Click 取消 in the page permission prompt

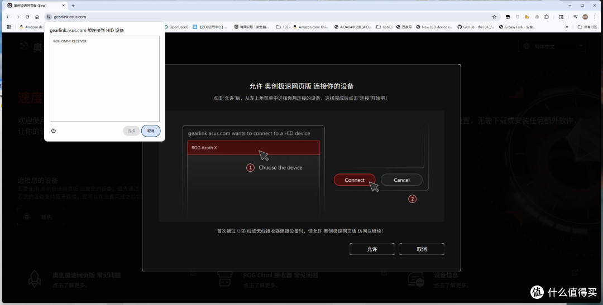[x=422, y=249]
